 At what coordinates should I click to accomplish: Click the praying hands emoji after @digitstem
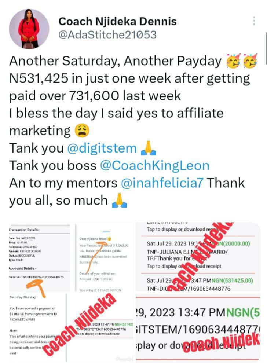click(149, 148)
